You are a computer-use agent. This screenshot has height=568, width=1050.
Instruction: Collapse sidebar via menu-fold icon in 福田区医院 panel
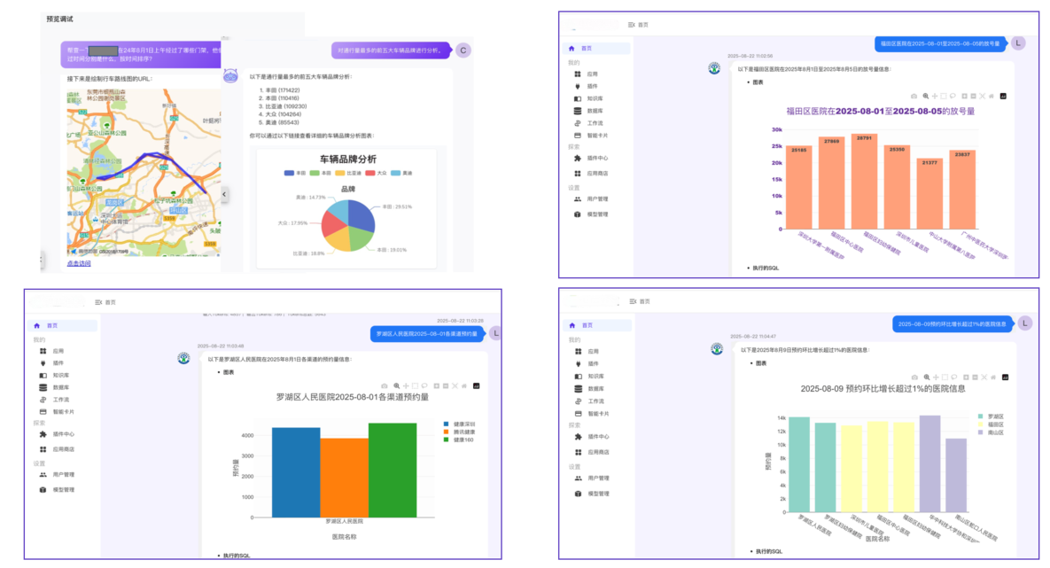(x=632, y=25)
